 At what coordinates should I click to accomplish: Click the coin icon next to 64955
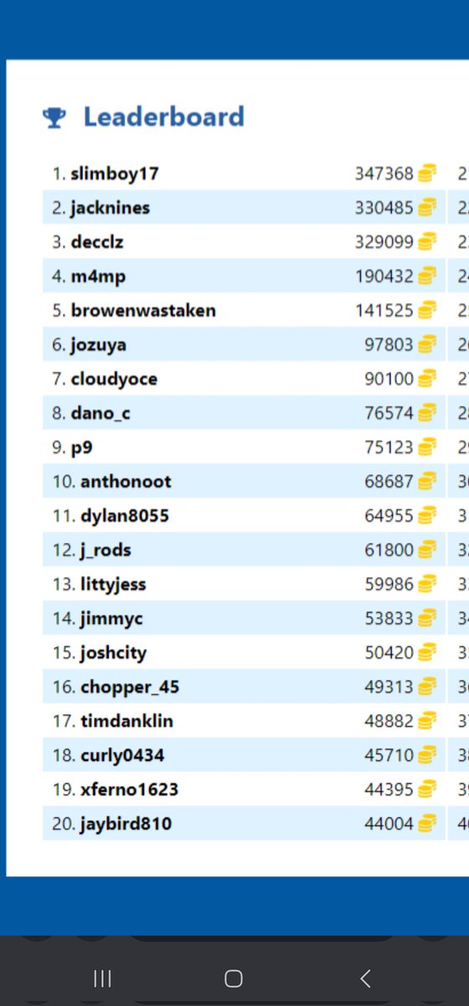tap(427, 516)
